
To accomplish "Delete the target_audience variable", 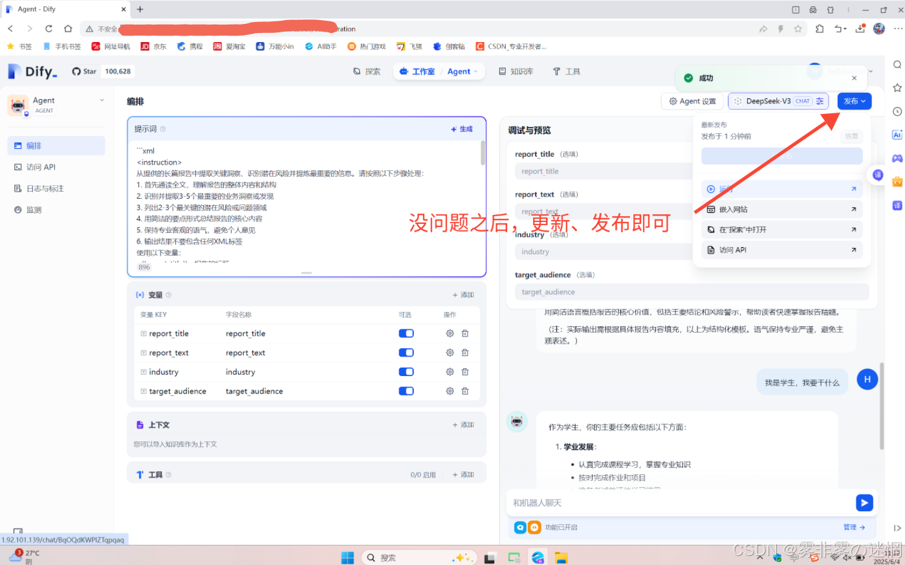I will (x=465, y=391).
